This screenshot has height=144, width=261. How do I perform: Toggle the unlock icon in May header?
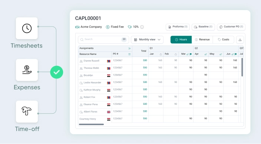point(221,54)
